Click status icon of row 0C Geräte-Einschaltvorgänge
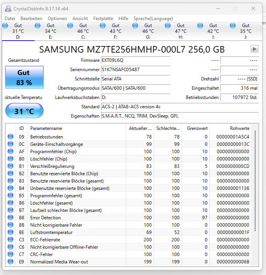The width and height of the screenshot is (266, 275). click(x=10, y=144)
